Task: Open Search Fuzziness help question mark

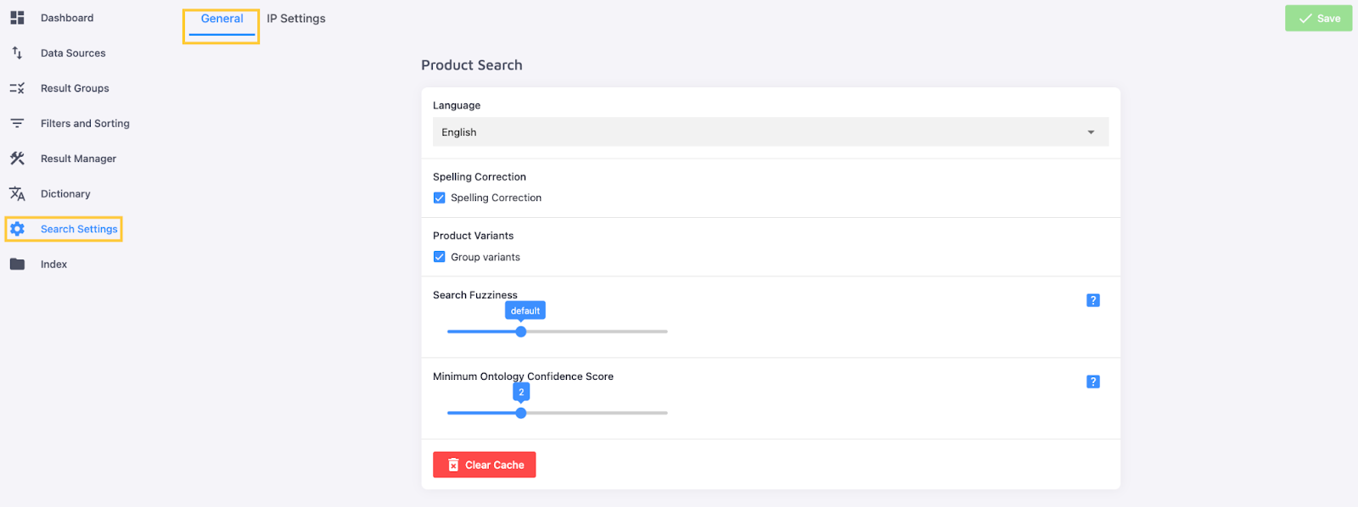Action: [1093, 300]
